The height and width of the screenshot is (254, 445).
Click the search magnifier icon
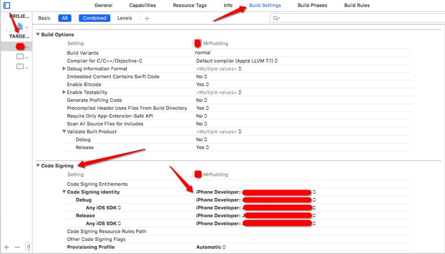click(x=275, y=18)
